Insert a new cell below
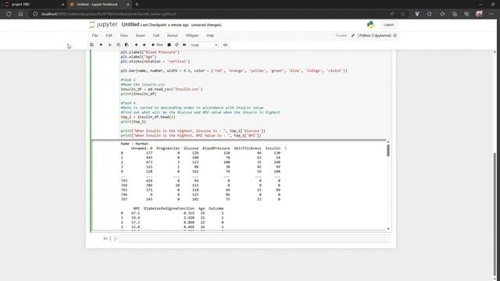Screen dimensions: 500x281 tap(101, 45)
